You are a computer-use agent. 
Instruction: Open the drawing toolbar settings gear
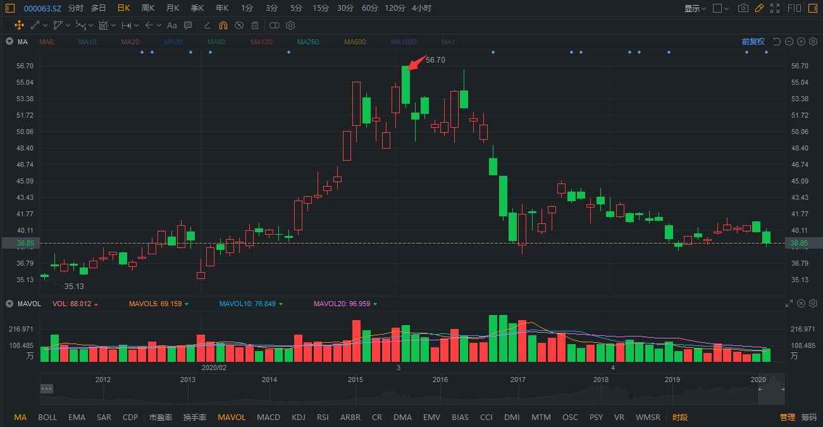(x=290, y=25)
